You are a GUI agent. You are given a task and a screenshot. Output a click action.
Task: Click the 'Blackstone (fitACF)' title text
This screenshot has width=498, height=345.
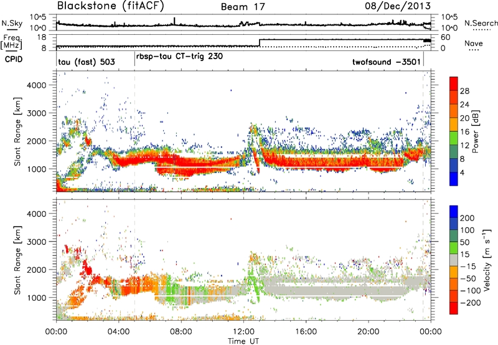coord(110,6)
